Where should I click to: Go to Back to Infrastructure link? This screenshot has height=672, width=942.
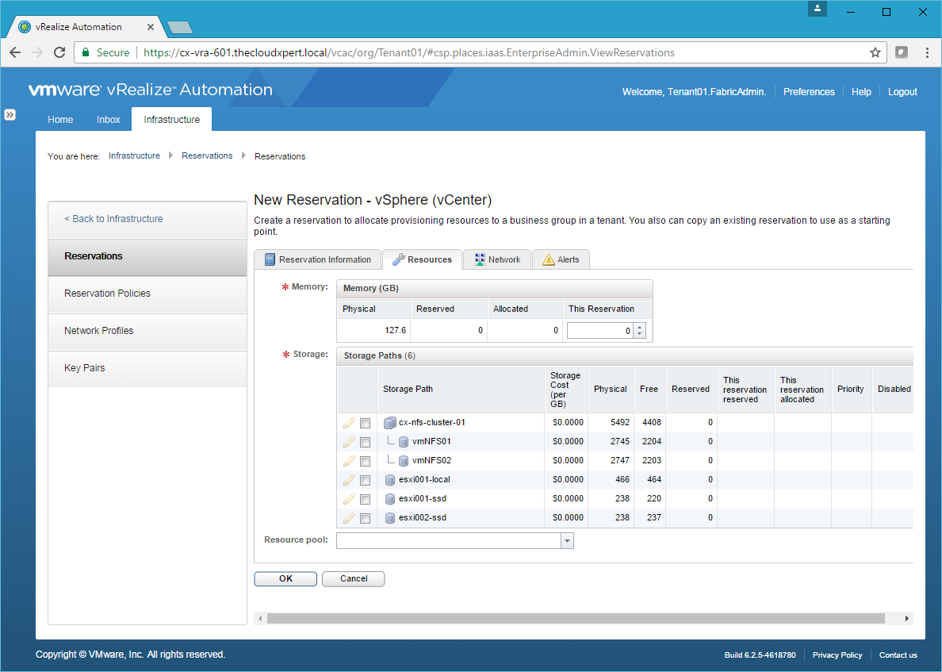pos(113,219)
